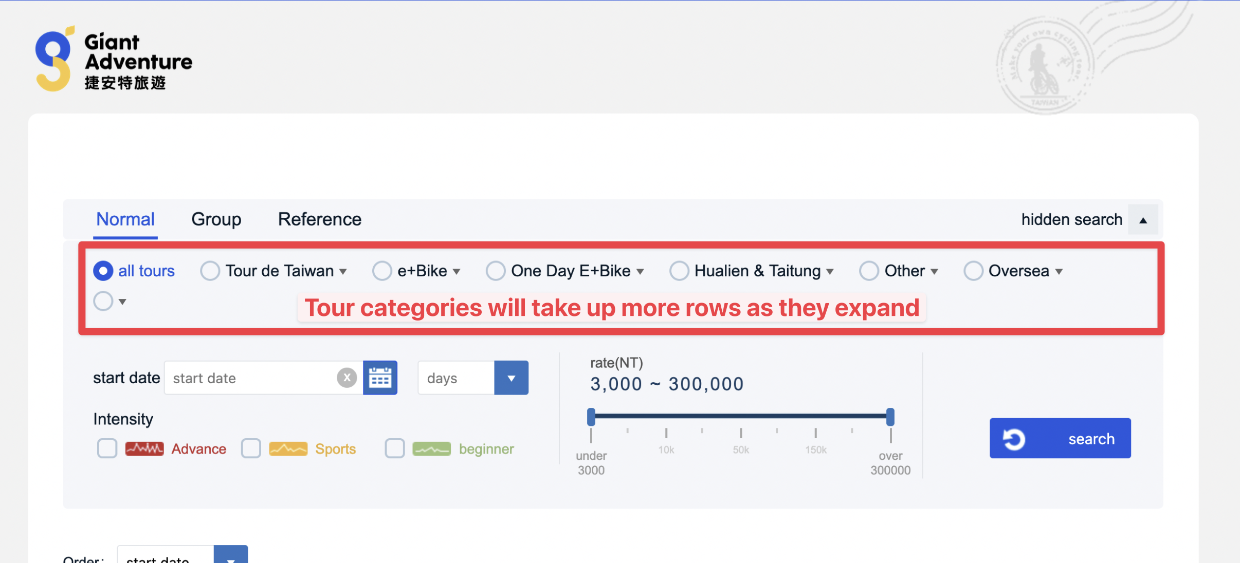Click the green beginner intensity icon
1240x563 pixels.
pyautogui.click(x=431, y=449)
